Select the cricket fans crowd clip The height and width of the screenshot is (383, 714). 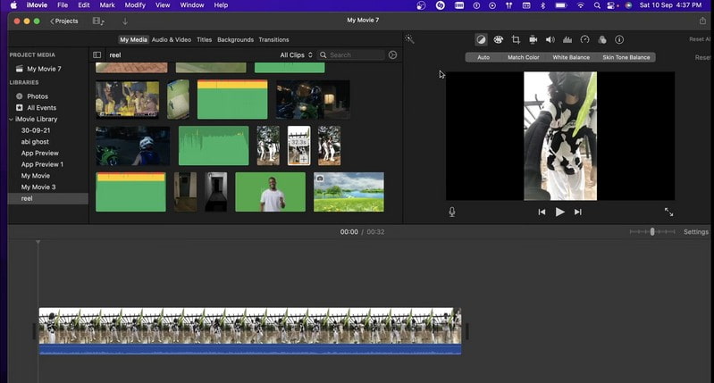click(x=128, y=100)
